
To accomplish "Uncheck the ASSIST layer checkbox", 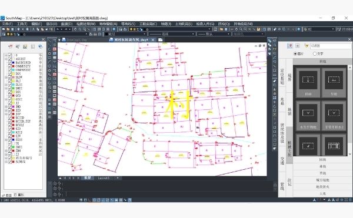I will [x=10, y=59].
